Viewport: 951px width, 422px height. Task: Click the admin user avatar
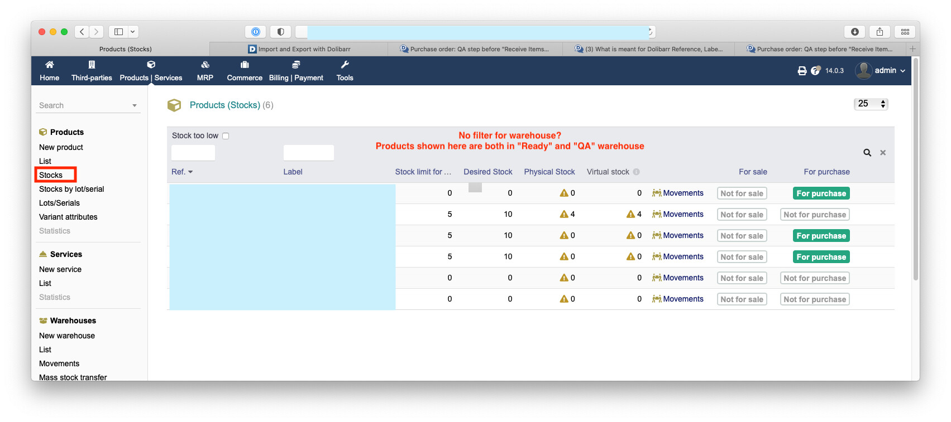pos(863,70)
